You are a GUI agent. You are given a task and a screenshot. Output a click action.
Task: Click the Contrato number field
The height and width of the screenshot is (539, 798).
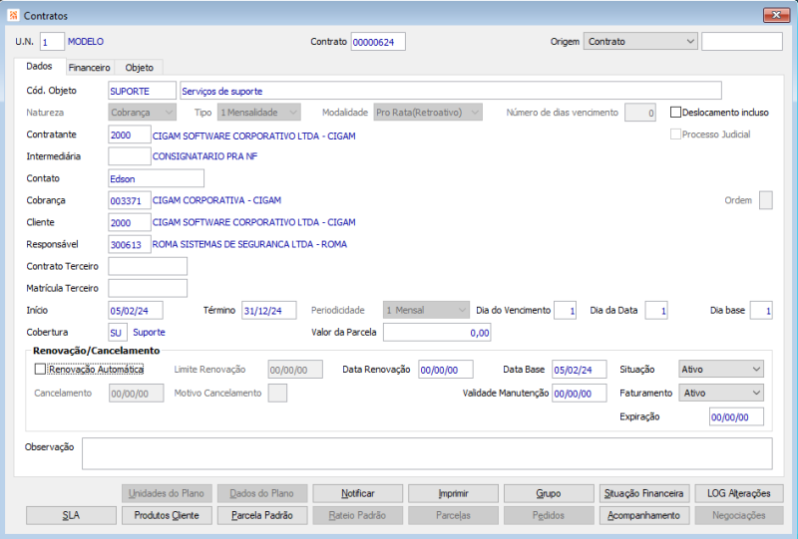pos(378,42)
